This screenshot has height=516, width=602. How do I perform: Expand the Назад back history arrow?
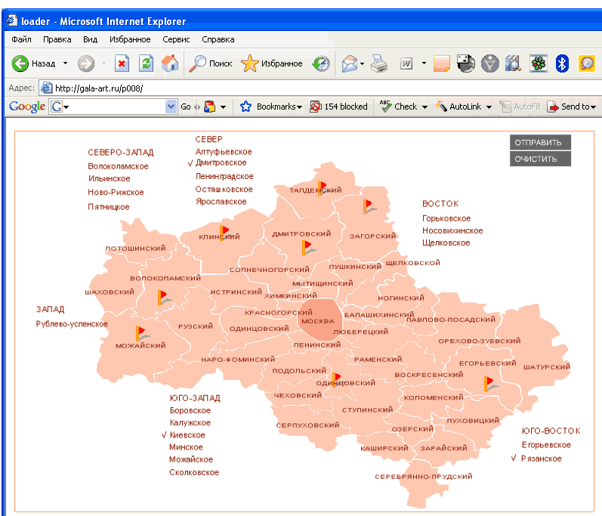[65, 64]
